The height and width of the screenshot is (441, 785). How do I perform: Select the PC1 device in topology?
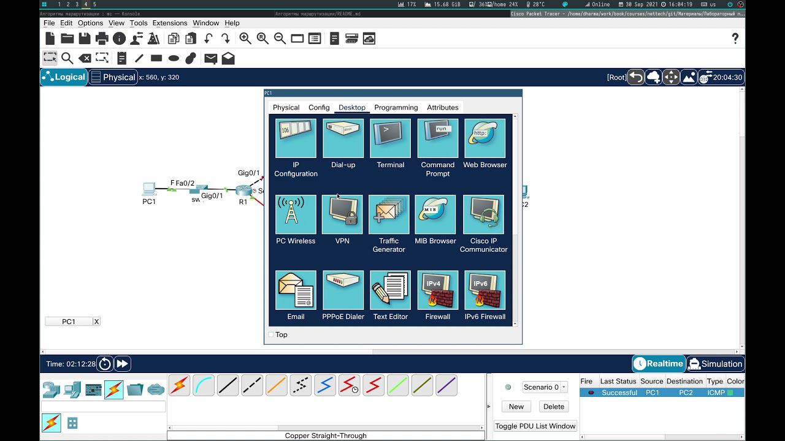(149, 189)
